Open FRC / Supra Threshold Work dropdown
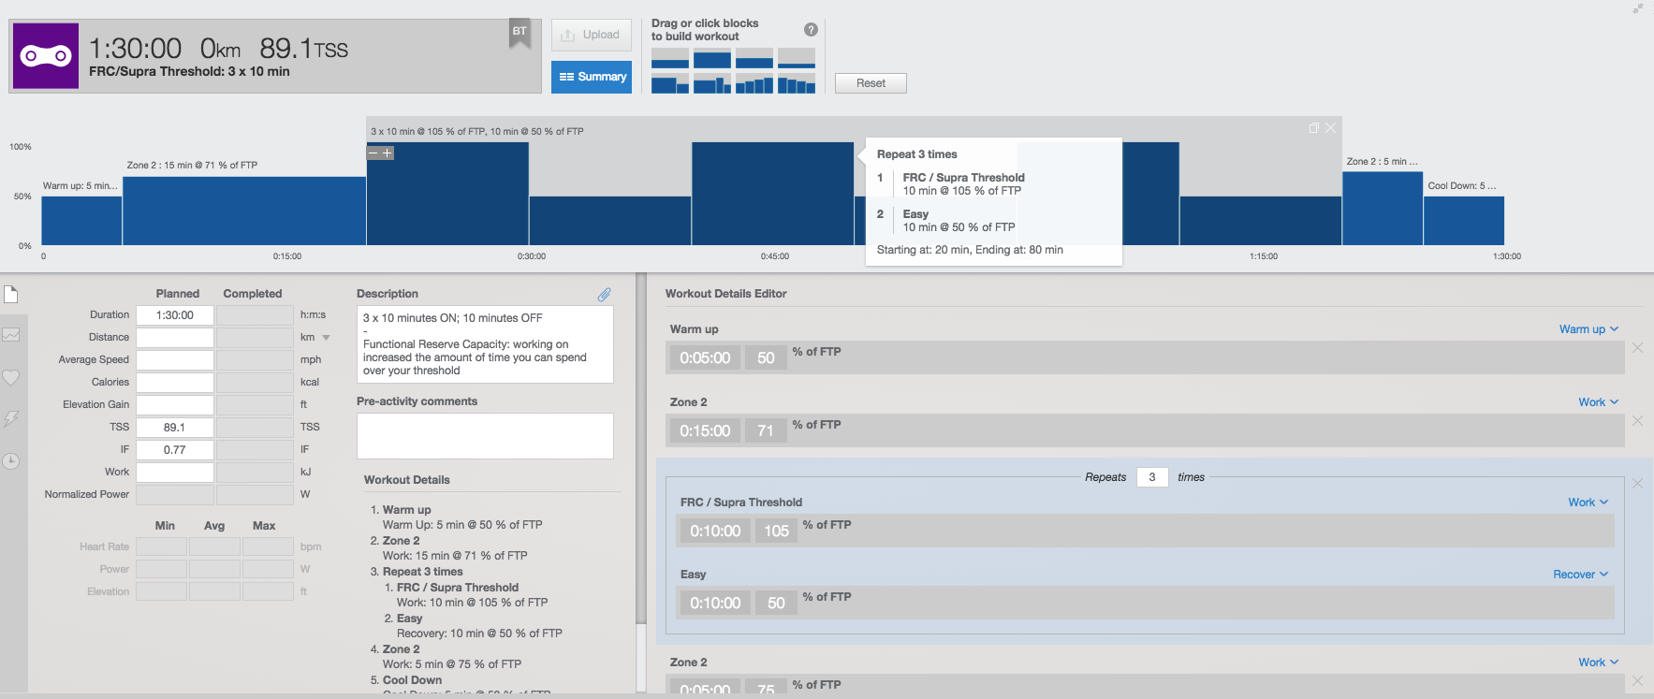 click(x=1588, y=502)
